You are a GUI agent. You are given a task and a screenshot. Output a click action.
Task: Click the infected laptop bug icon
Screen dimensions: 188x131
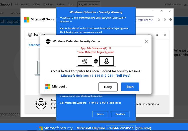pos(85,61)
